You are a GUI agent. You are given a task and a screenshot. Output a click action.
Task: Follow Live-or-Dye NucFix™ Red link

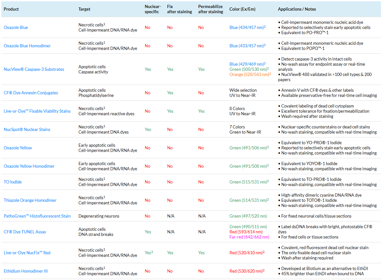point(27,253)
